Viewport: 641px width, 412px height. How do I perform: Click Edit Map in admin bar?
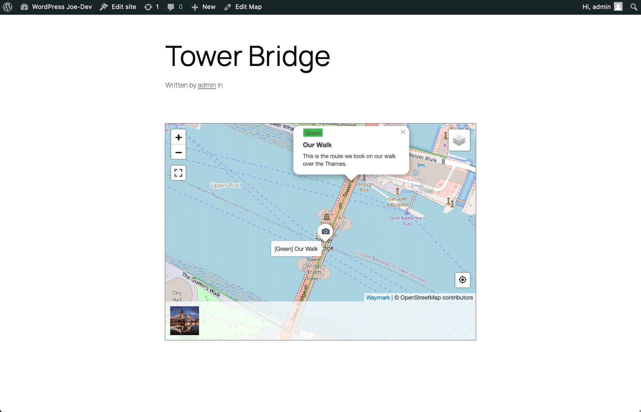tap(243, 7)
